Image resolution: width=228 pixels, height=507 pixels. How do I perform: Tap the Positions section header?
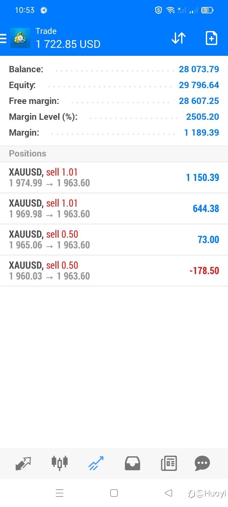point(28,154)
